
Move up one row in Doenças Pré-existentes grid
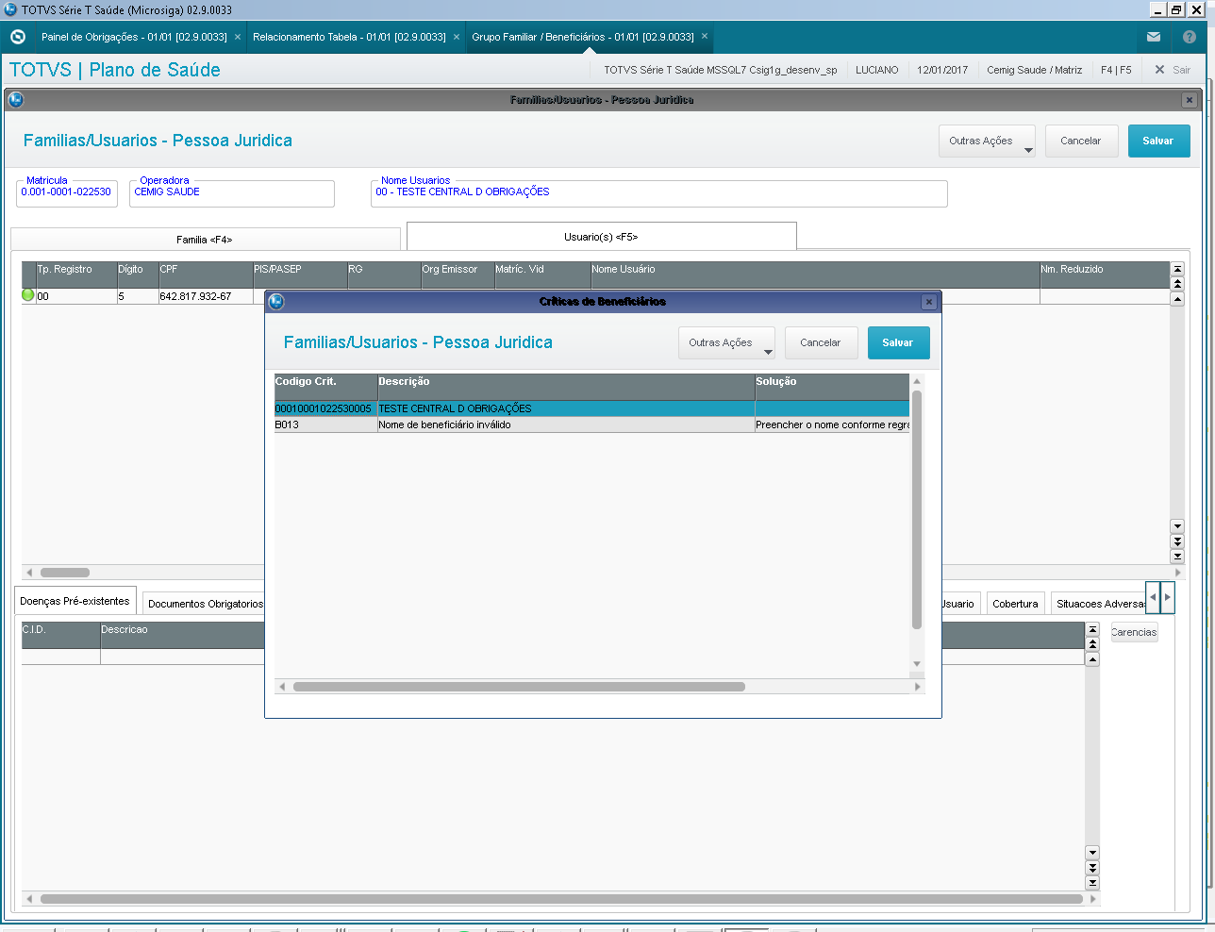coord(1092,659)
